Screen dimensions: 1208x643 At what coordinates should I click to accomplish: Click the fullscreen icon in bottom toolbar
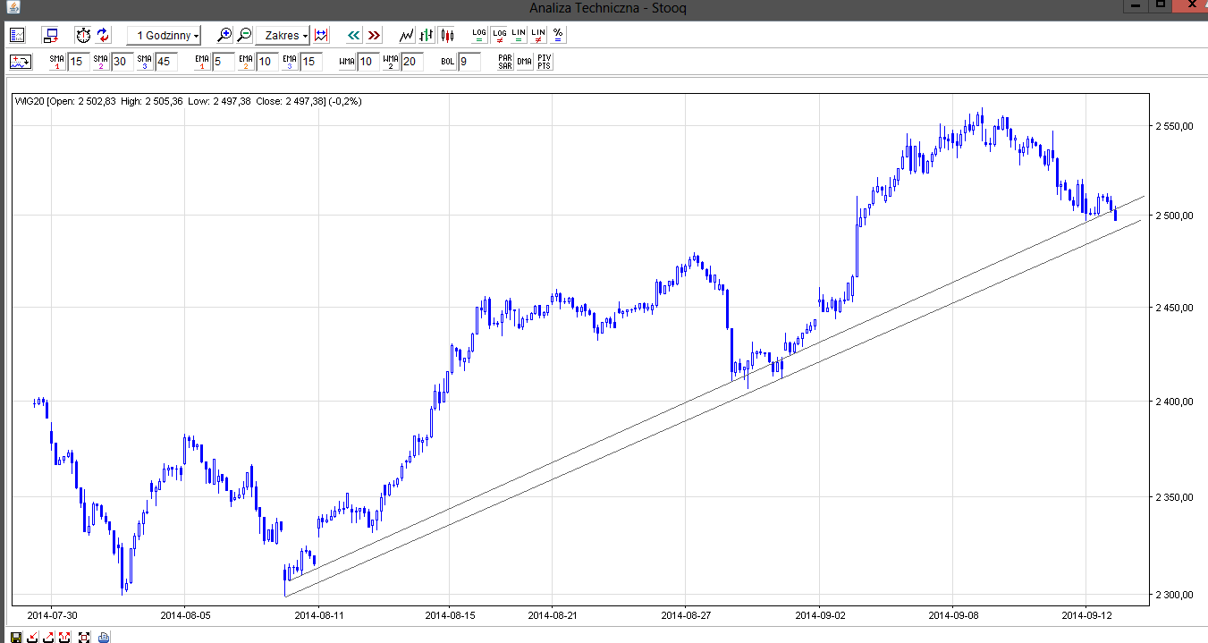click(84, 637)
